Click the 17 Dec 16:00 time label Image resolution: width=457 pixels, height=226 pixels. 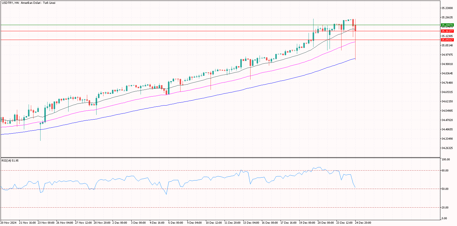coord(289,223)
